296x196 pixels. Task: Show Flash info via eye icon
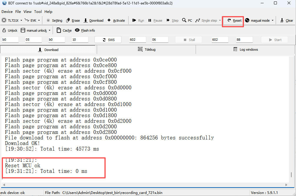pos(77,30)
